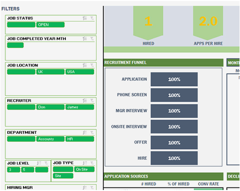Enable multi-select in Job Level slicer
This screenshot has height=191, width=240.
pos(39,163)
